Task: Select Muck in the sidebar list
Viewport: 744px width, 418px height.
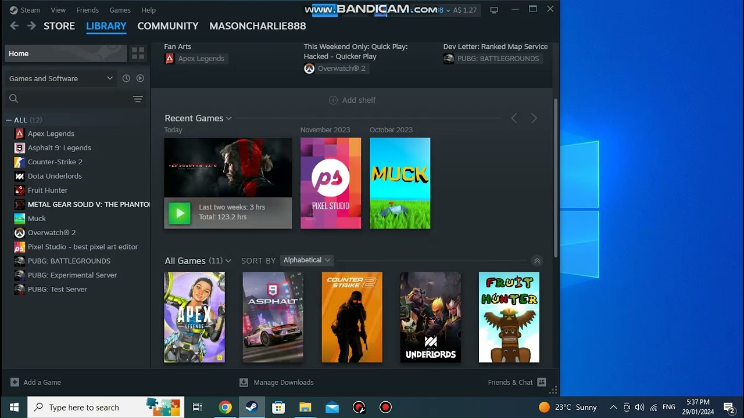Action: tap(37, 218)
